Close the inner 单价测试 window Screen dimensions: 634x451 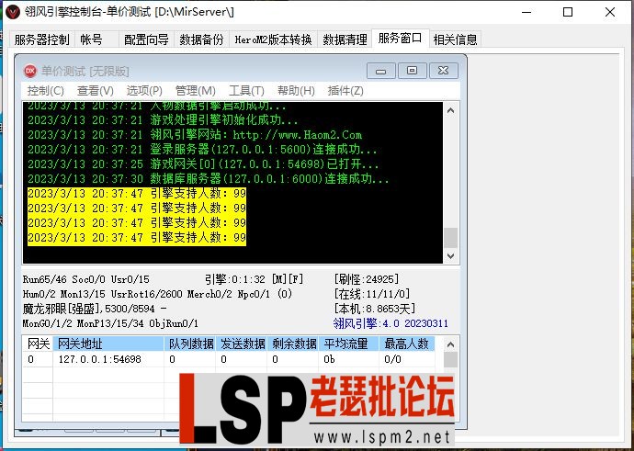pyautogui.click(x=443, y=71)
